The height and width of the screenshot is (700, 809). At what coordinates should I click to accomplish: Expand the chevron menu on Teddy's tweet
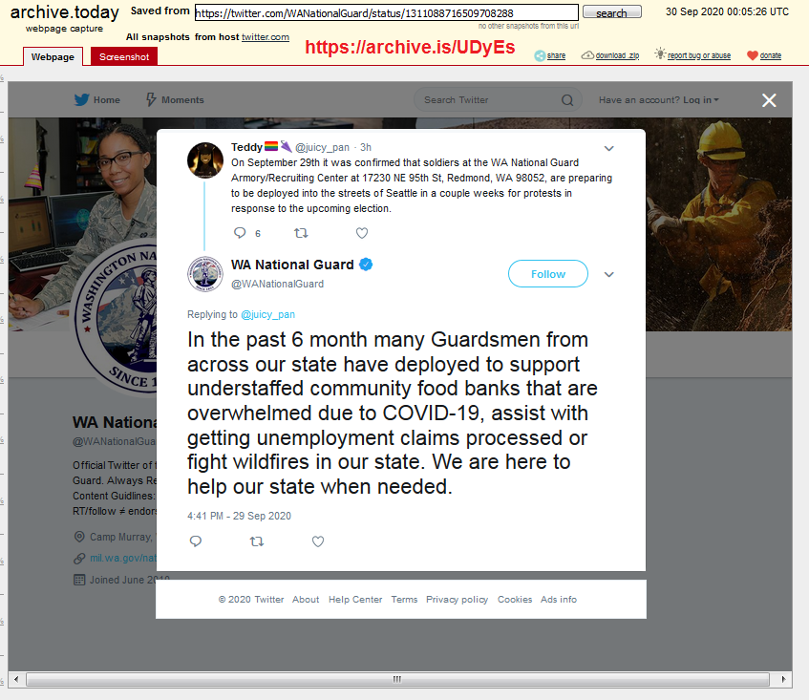pyautogui.click(x=608, y=149)
